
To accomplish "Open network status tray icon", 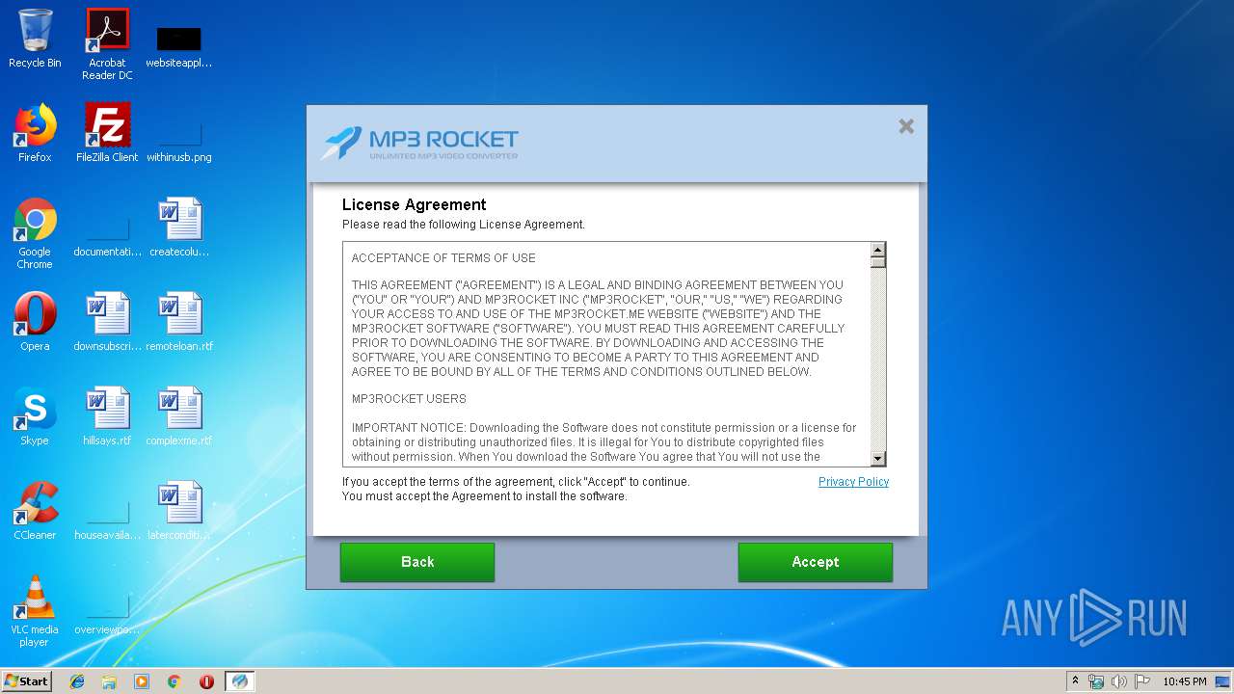I will point(1096,681).
